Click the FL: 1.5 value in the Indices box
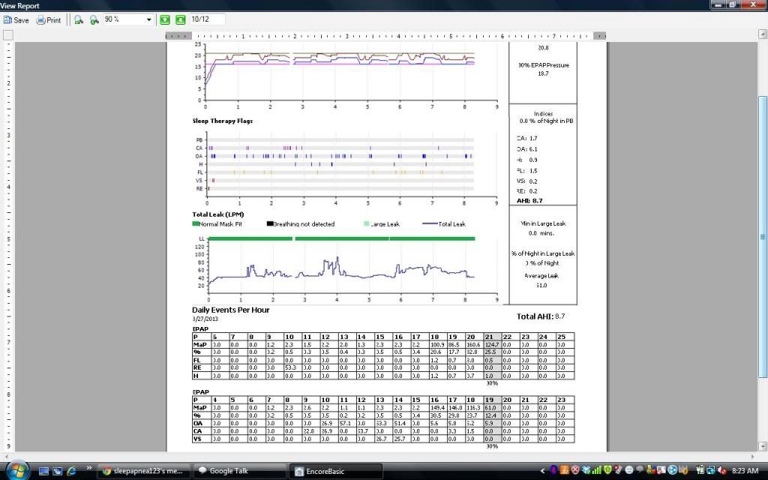Image resolution: width=768 pixels, height=480 pixels. point(527,171)
